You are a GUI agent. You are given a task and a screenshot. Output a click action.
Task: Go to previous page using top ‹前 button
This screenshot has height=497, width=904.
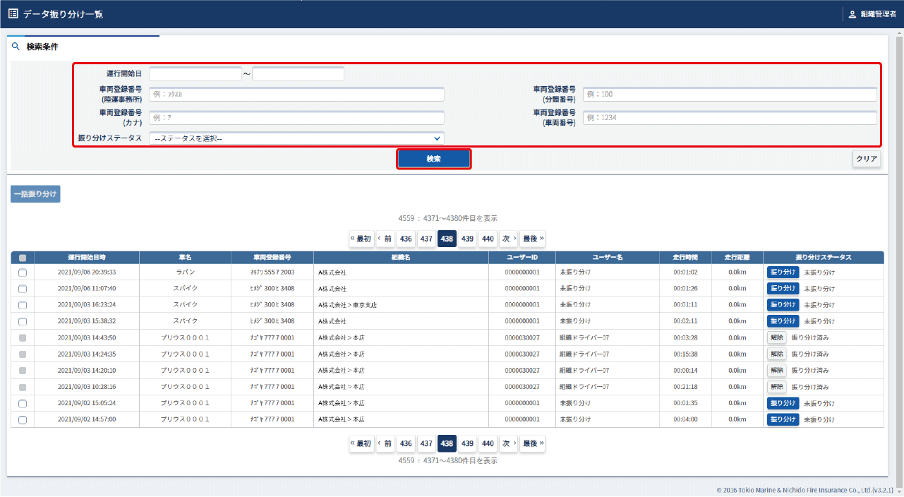385,239
